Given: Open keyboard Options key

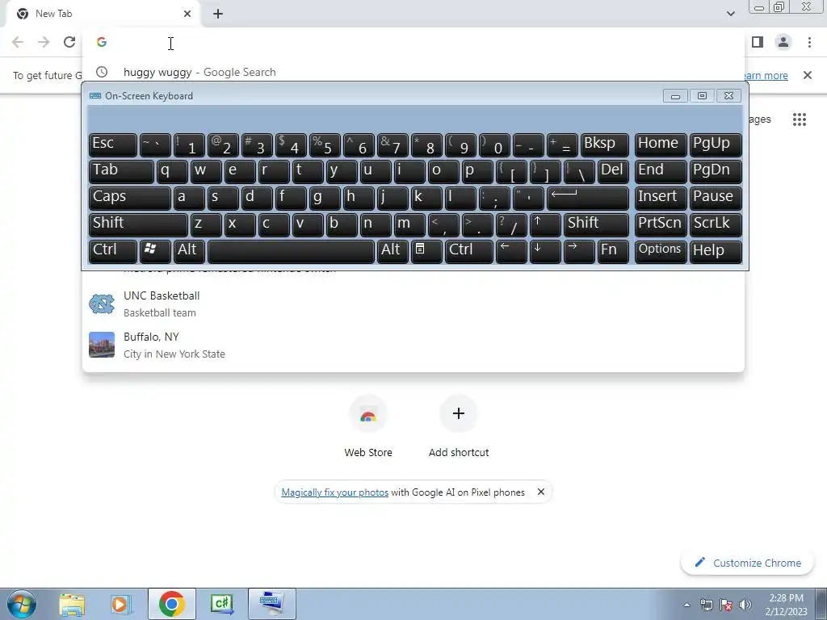Looking at the screenshot, I should [x=661, y=252].
